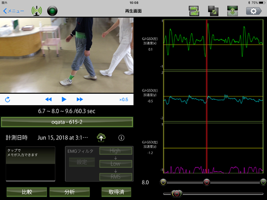
Task: Tap the green round status indicator
Action: click(x=52, y=11)
